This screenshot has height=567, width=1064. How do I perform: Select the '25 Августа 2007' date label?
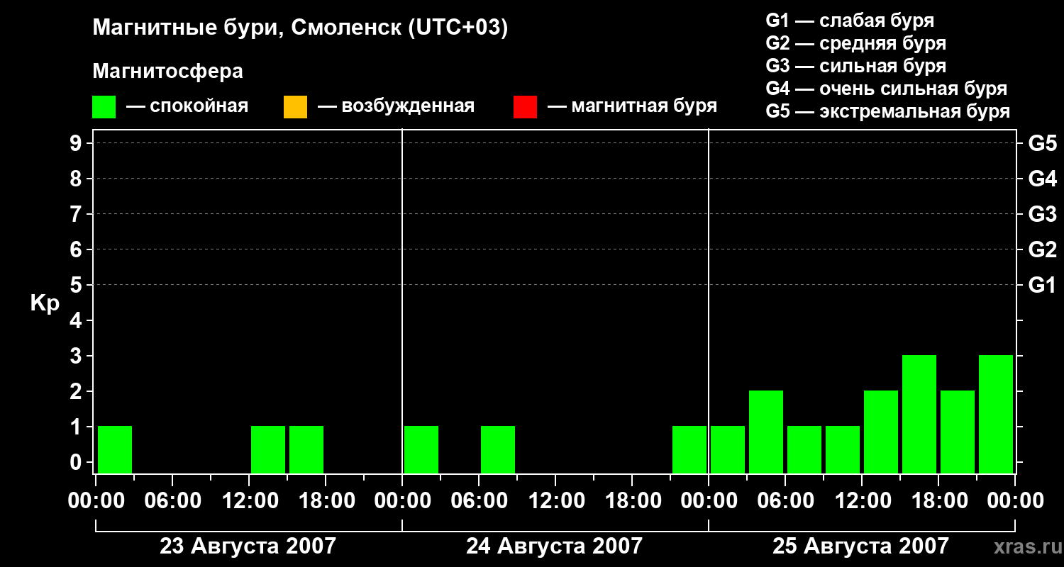(x=860, y=546)
